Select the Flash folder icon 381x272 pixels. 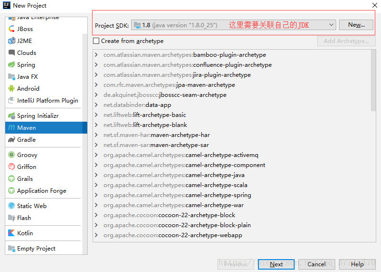click(x=11, y=218)
